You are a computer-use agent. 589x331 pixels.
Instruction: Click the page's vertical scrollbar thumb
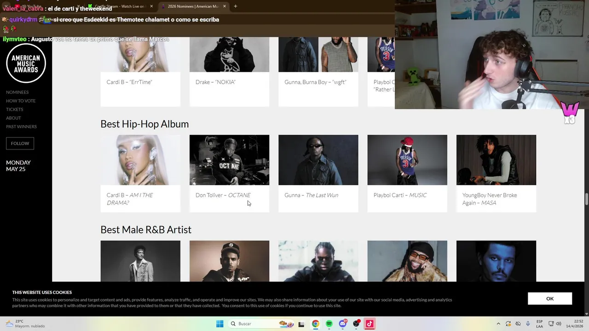coord(586,200)
